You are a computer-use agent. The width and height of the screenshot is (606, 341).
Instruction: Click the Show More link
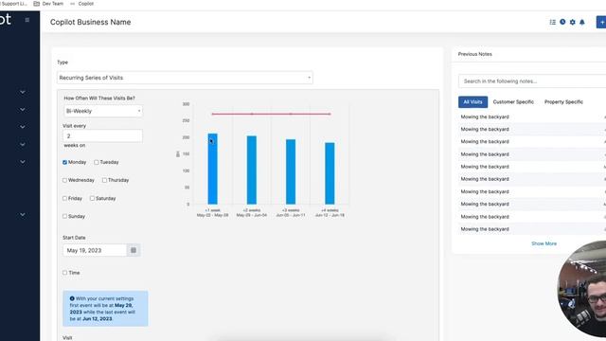pos(544,243)
